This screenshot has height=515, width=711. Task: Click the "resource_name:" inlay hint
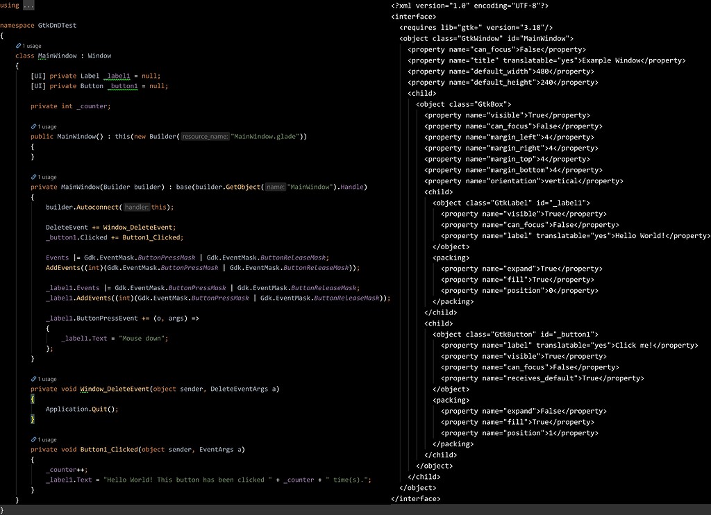tap(205, 137)
